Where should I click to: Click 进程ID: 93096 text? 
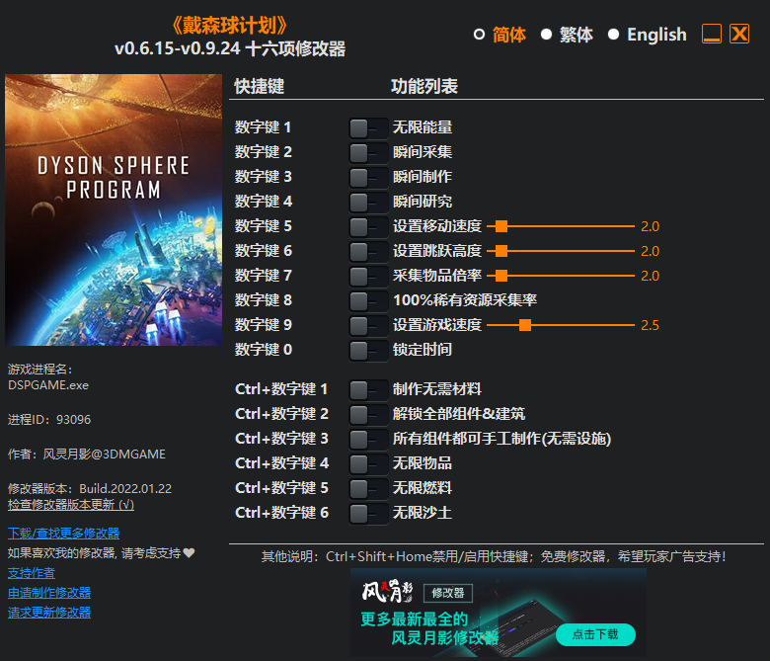49,420
